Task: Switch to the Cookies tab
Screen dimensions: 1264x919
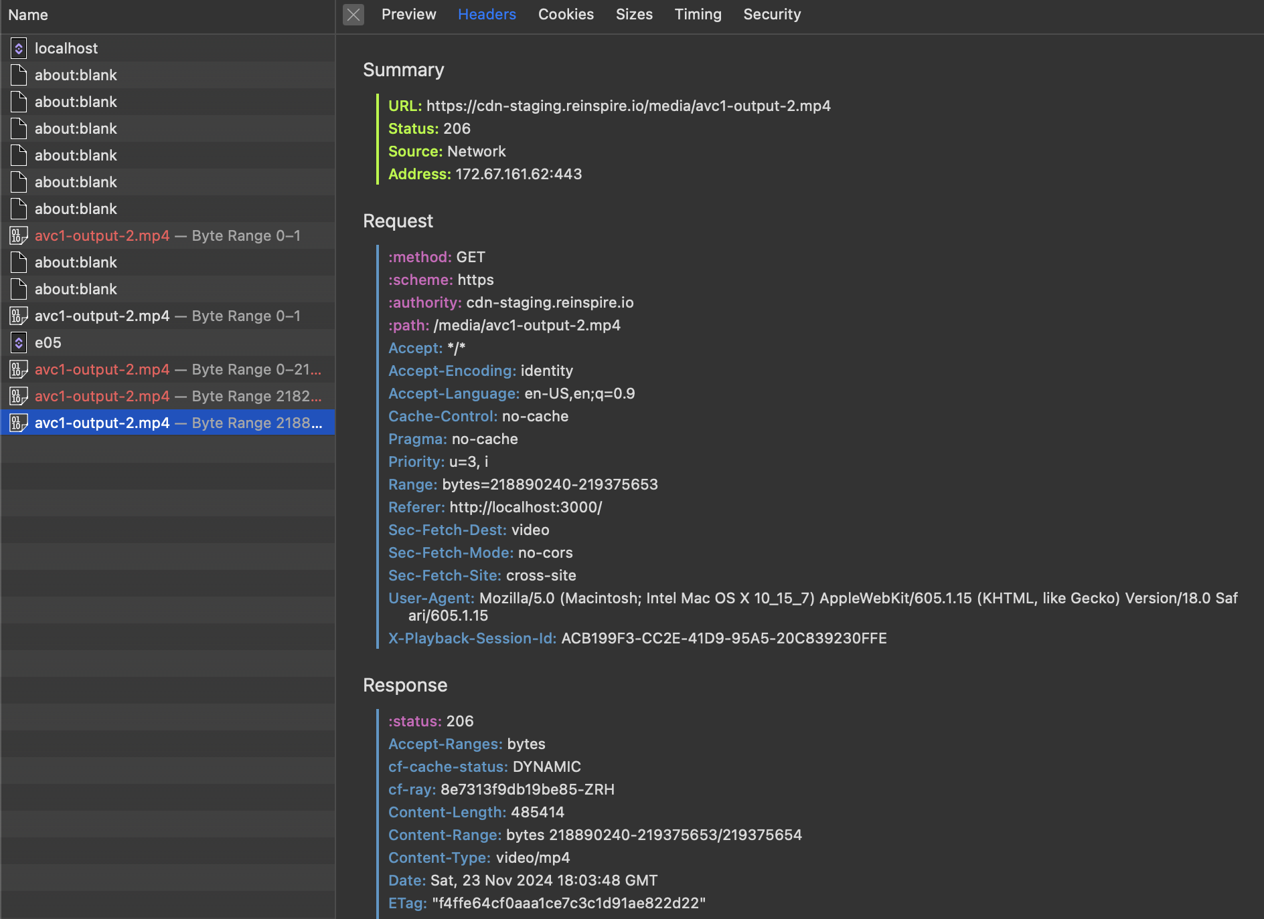Action: point(566,14)
